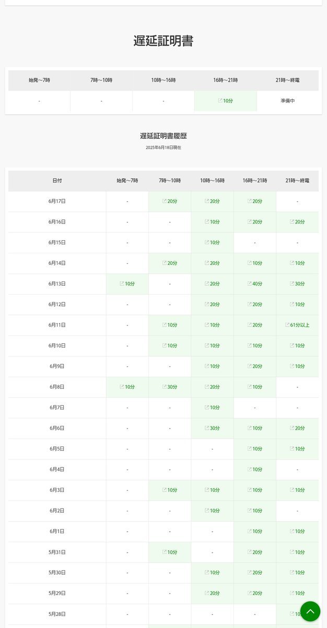Click external-link icon beside 6月8日 30分
This screenshot has width=327, height=628.
point(164,387)
